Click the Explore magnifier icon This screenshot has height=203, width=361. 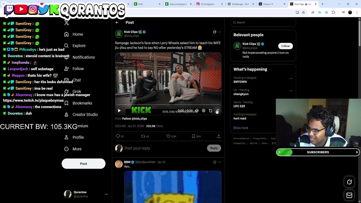click(66, 46)
